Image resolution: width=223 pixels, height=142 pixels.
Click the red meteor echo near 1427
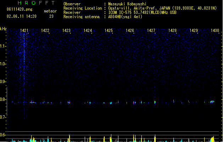155,102
